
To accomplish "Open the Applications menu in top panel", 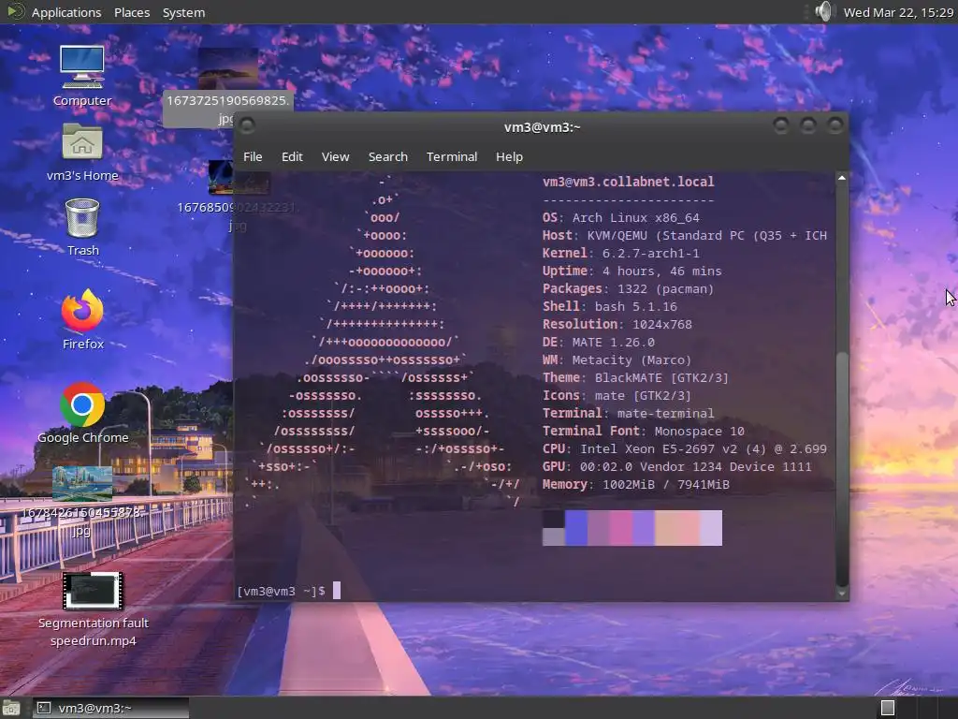I will tap(66, 12).
